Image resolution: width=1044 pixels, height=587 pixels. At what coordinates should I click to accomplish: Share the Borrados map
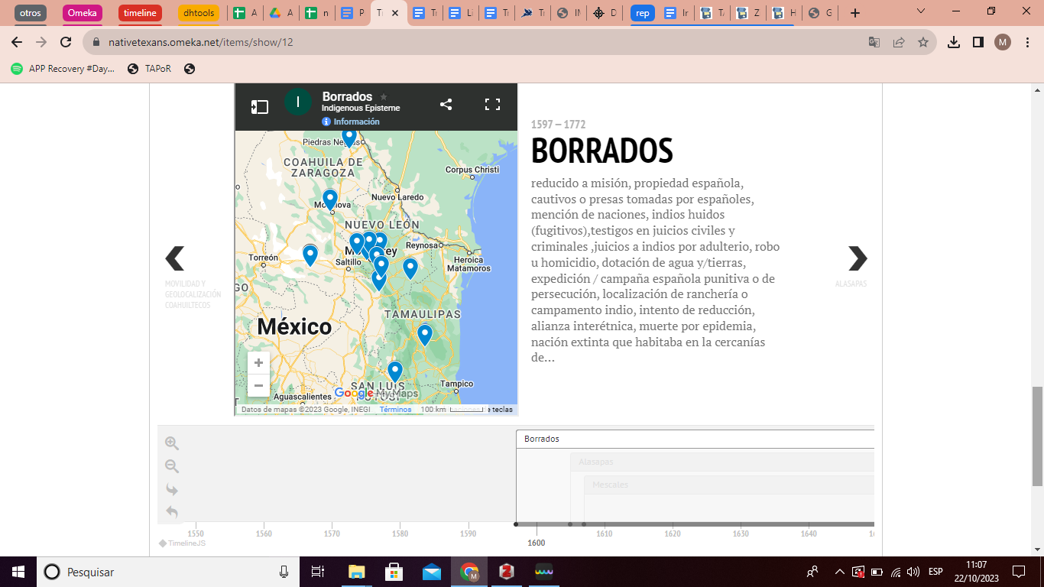[x=446, y=105]
